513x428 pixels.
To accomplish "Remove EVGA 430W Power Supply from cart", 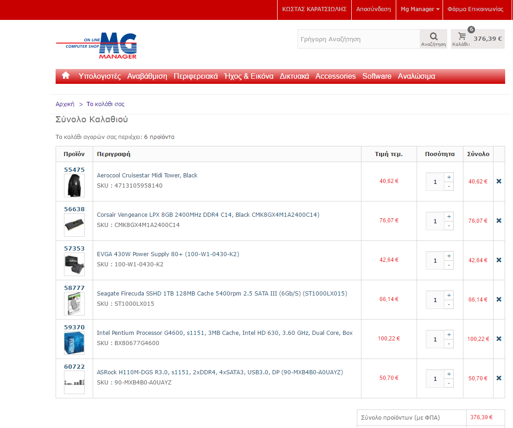I will point(499,260).
